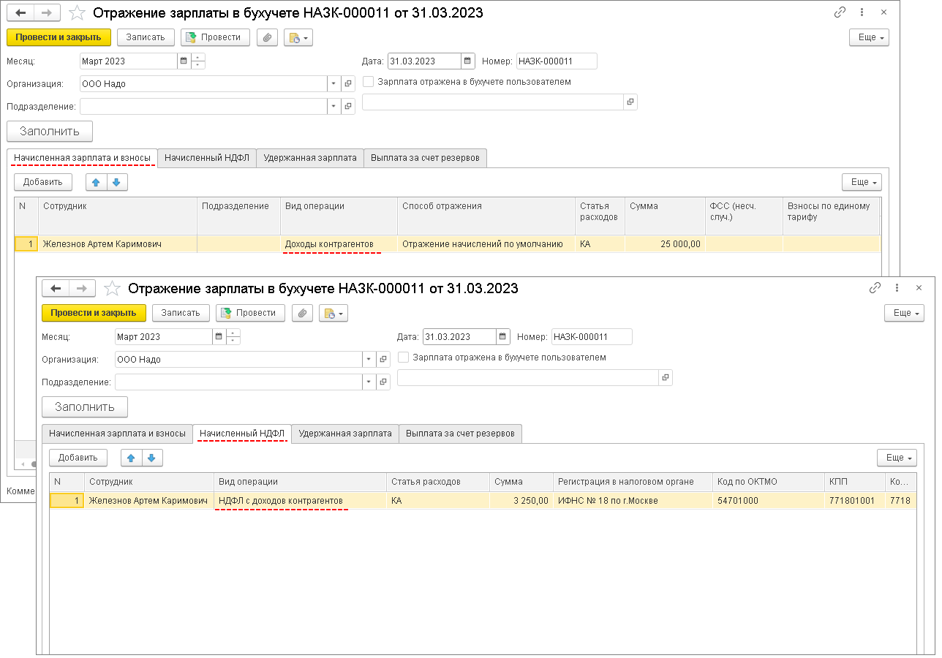Viewport: 942px width, 658px height.
Task: Move the row up in the rear window table
Action: [x=96, y=182]
